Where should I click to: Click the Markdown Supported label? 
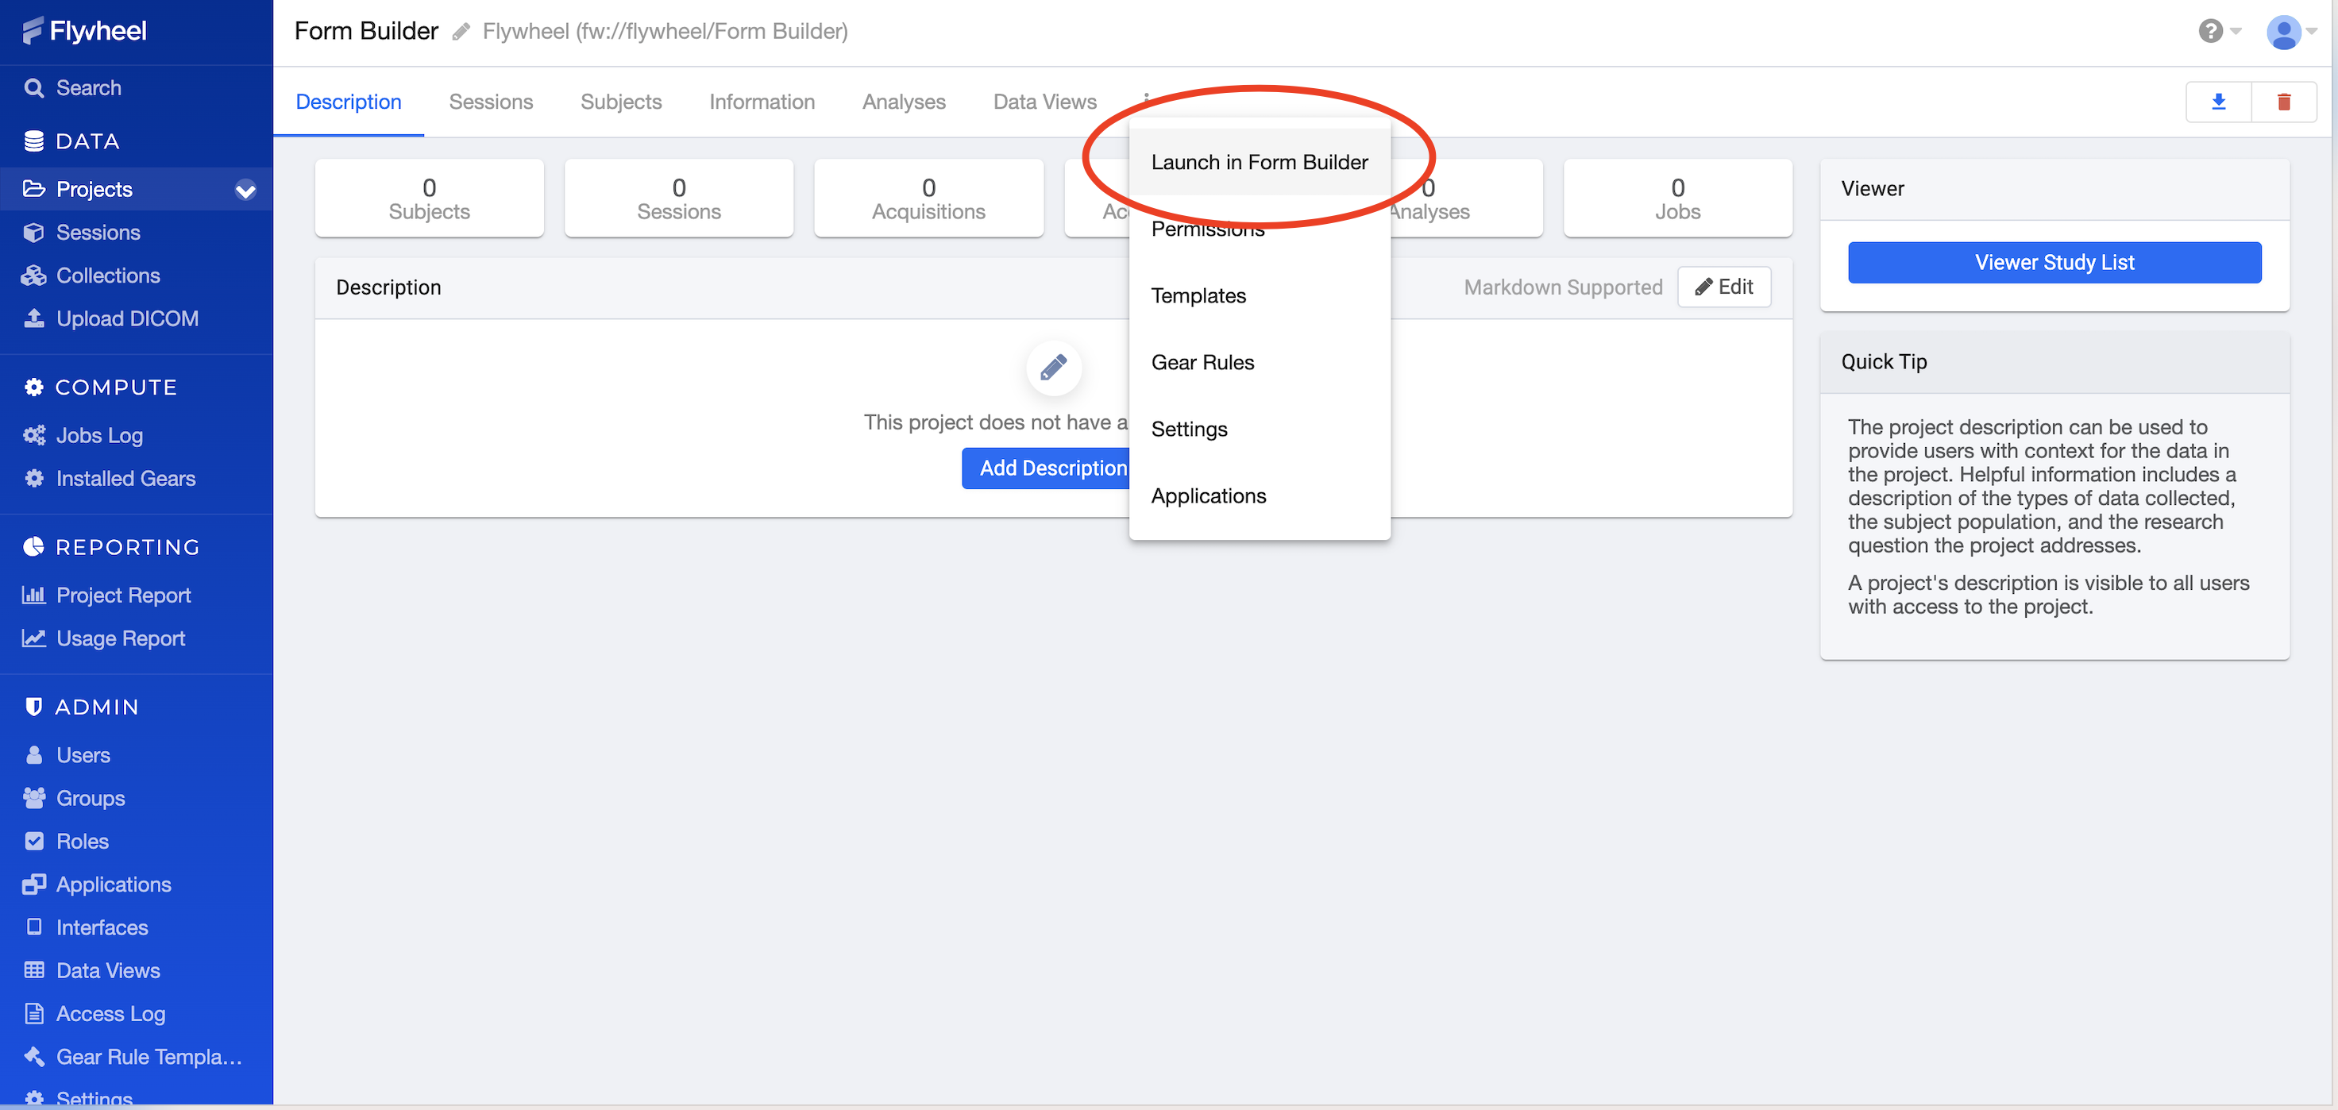(1563, 287)
